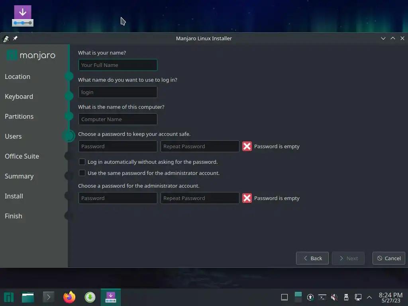Click 'Choose a password for the administrator account.' text
This screenshot has width=408, height=306.
tap(139, 186)
